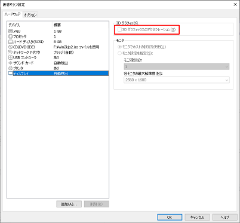This screenshot has height=223, width=240.
Task: Click the USB コントローラ icon
Action: coord(11,57)
